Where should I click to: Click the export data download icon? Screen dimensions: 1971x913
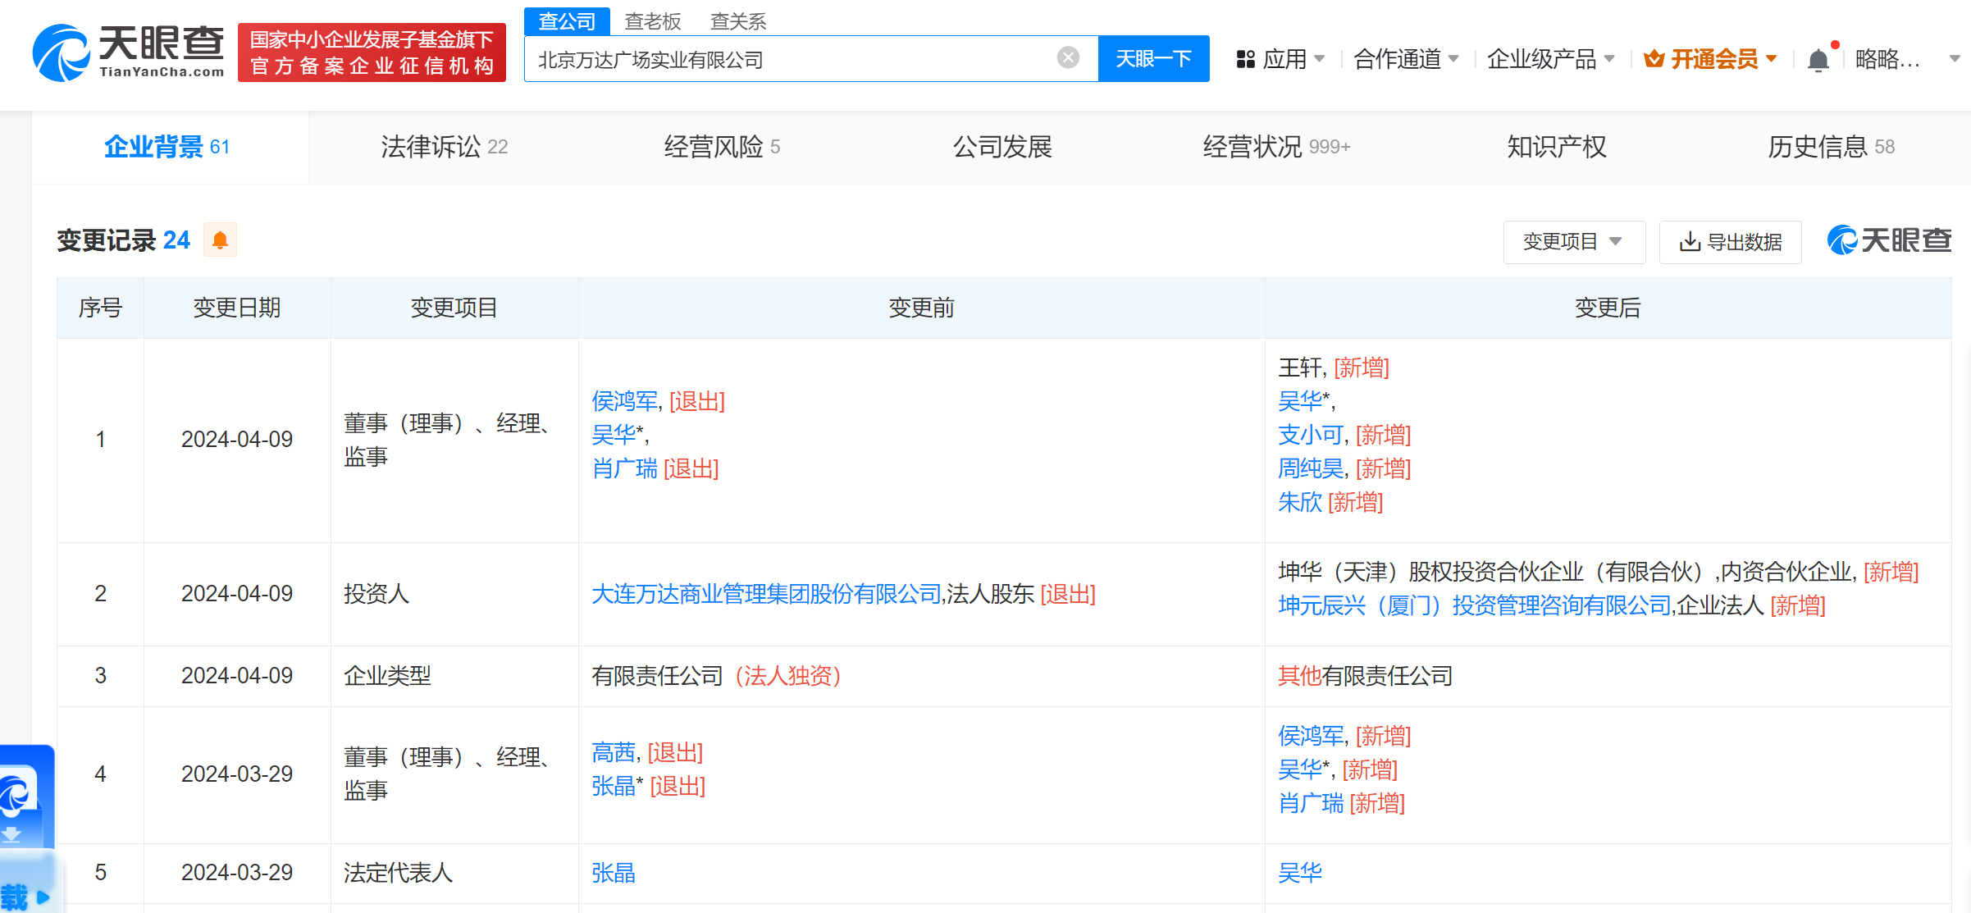coord(1689,242)
